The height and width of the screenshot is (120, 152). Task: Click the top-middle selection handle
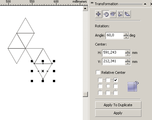tap(43, 61)
